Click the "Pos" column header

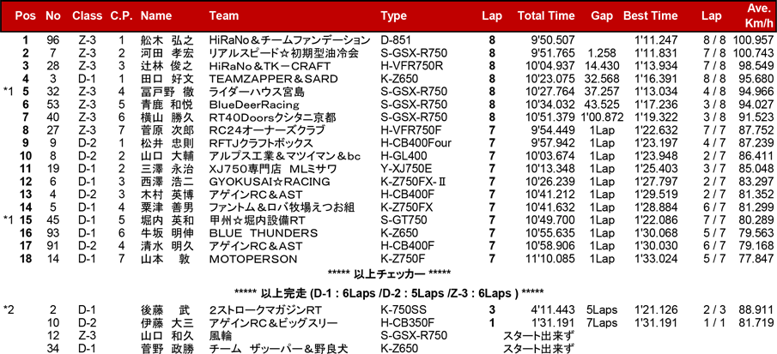[27, 15]
